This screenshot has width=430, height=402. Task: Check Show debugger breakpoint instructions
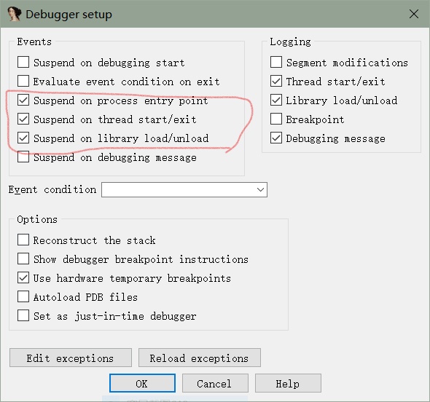tap(23, 259)
